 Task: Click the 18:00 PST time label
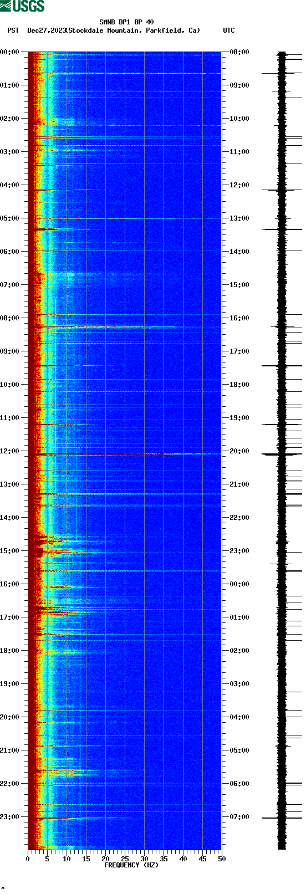(10, 651)
